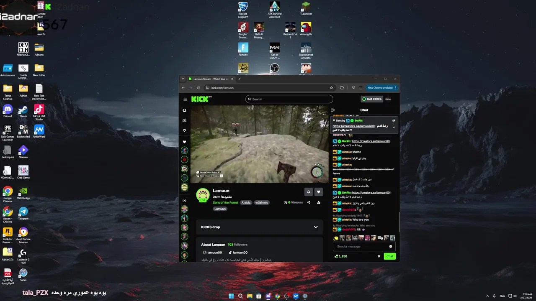Click the stream video player
The image size is (536, 301).
260,144
